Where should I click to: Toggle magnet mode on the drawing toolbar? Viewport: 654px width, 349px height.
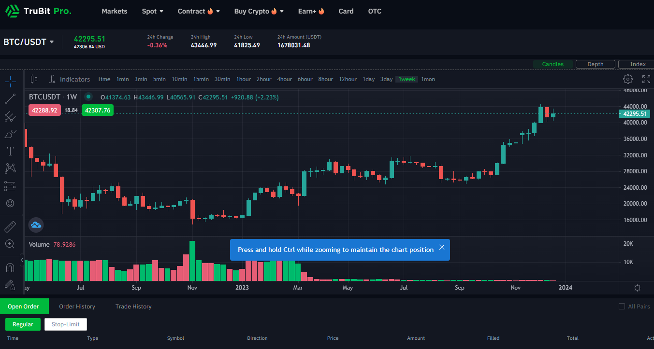pos(10,267)
